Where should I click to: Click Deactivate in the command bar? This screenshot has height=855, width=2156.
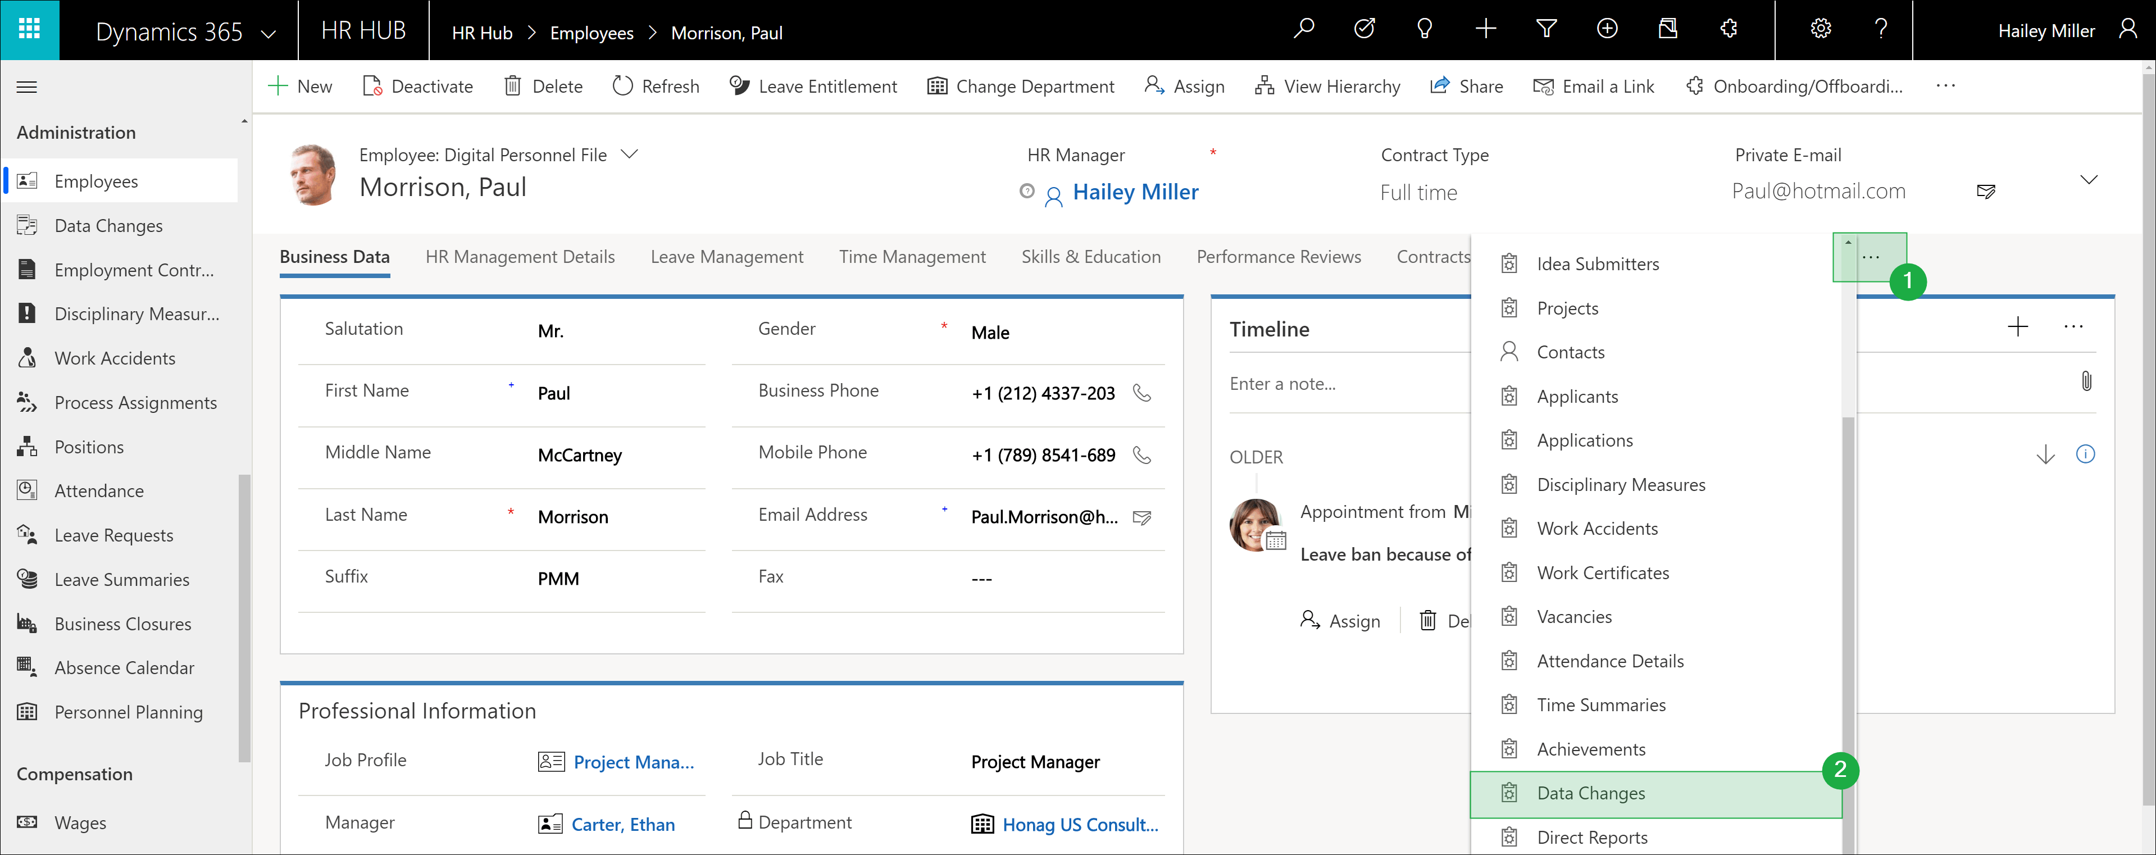pos(417,86)
